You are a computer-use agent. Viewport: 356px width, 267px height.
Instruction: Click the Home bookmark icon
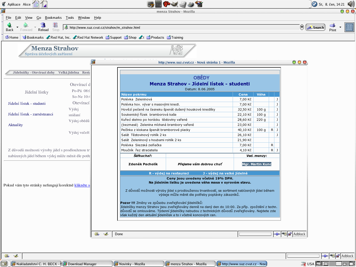point(7,37)
